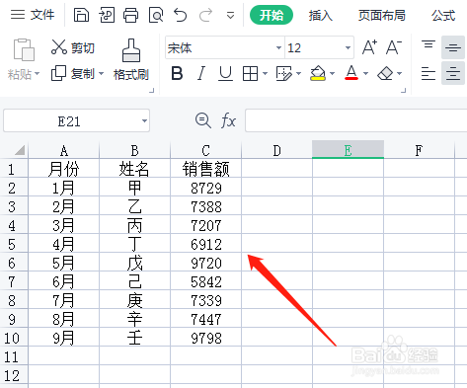Expand the font size 12 dropdown
Viewport: 467px width, 388px height.
(348, 48)
